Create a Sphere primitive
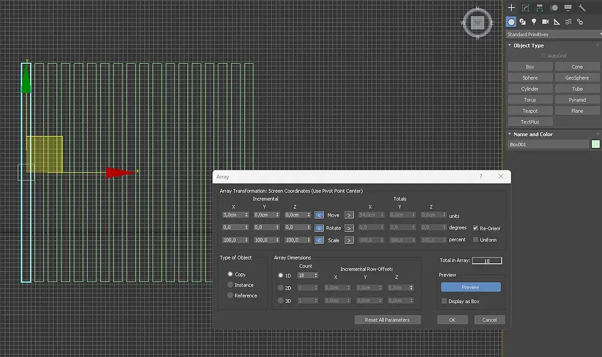This screenshot has height=357, width=602. 530,78
